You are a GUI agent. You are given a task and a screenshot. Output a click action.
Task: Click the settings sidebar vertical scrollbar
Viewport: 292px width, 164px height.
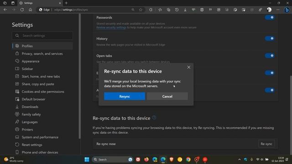coord(80,76)
